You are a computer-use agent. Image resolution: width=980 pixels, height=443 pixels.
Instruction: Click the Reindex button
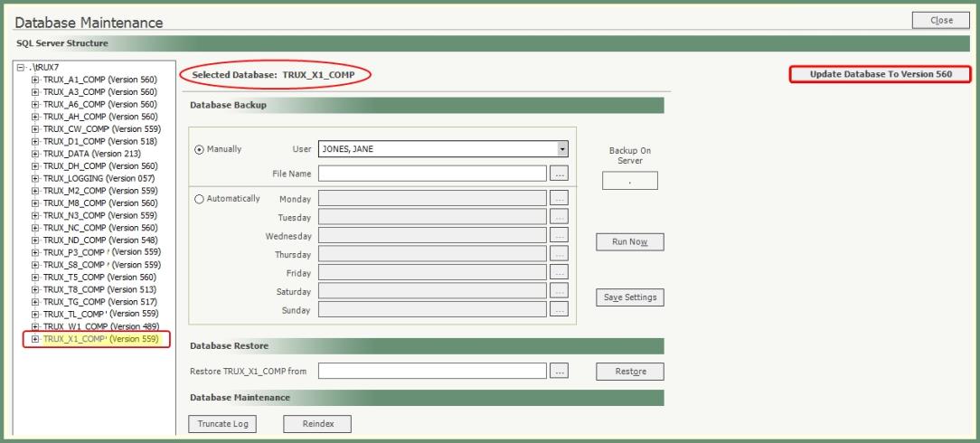(x=316, y=423)
